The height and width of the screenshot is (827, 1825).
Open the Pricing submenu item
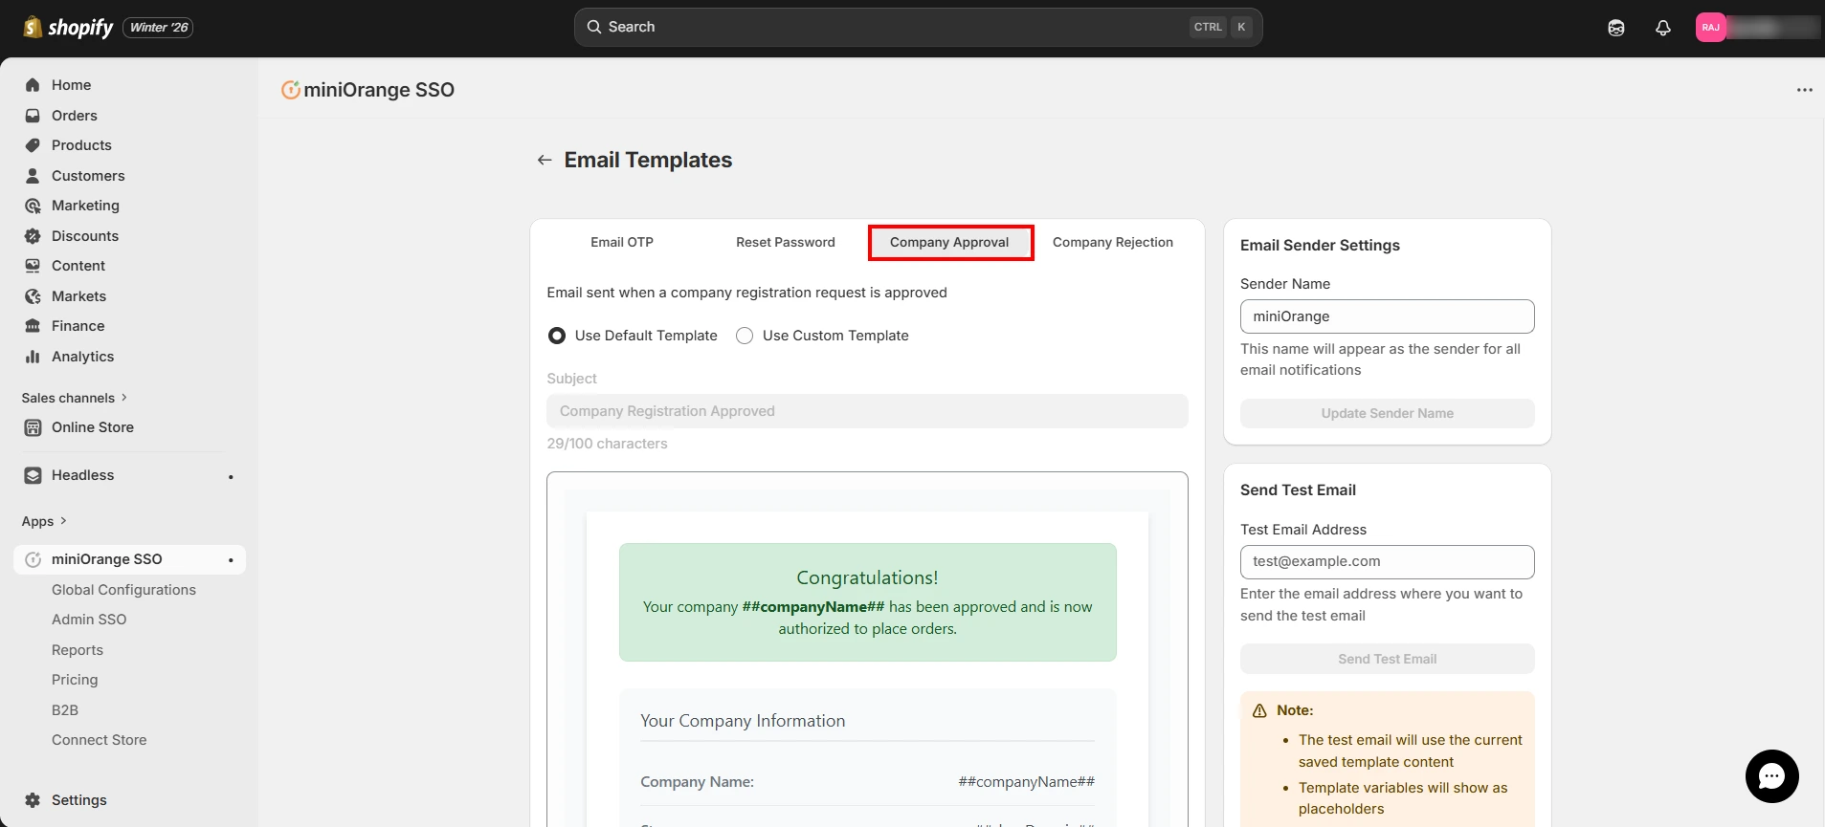coord(75,680)
